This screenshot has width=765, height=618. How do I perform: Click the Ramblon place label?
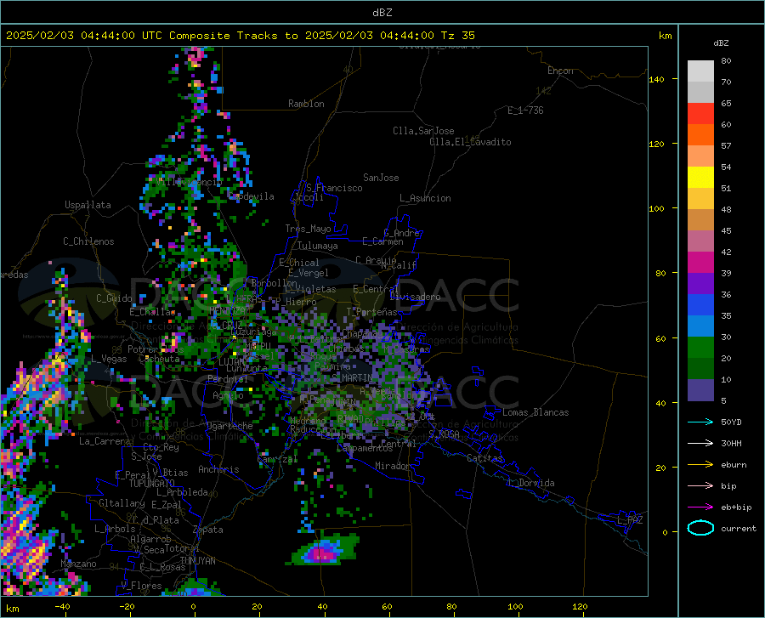306,104
